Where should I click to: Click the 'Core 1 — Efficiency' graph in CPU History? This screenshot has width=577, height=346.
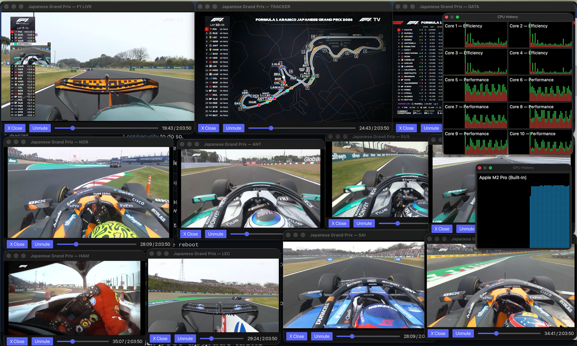[476, 35]
